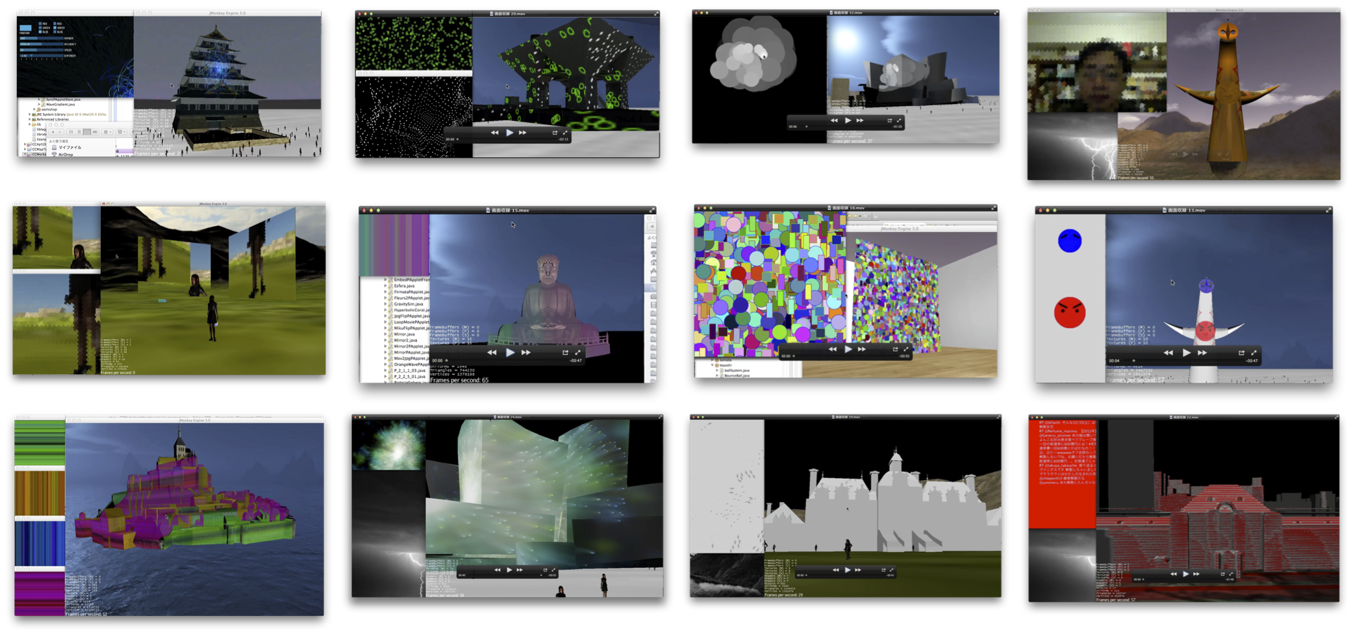The width and height of the screenshot is (1353, 636).
Task: Expand the workshop package in project tree
Action: (34, 109)
